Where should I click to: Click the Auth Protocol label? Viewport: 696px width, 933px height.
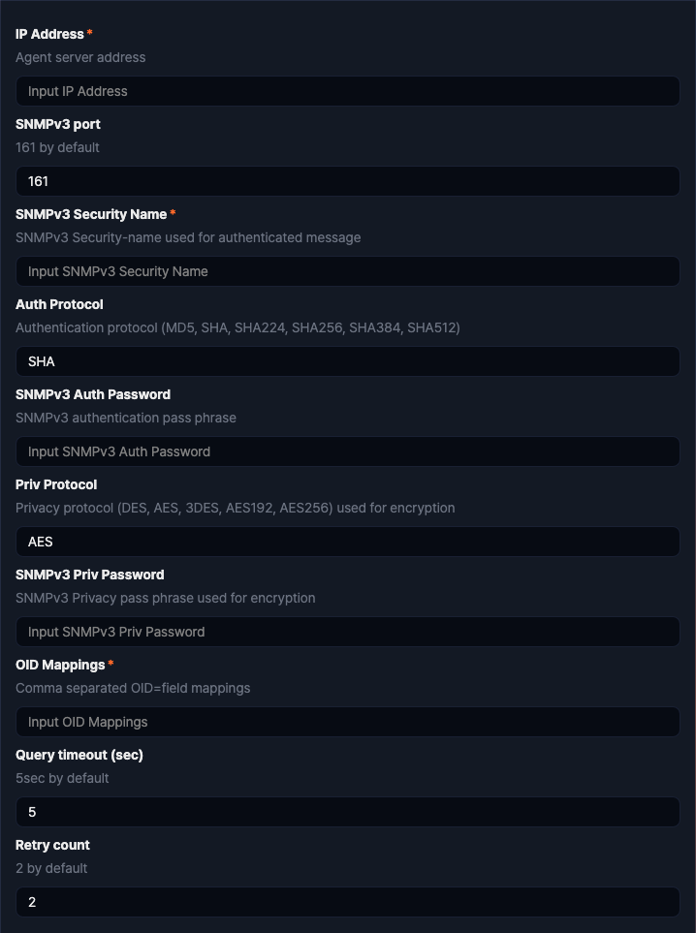pos(59,304)
